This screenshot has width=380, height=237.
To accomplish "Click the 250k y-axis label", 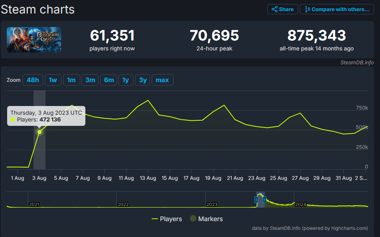I will [x=362, y=147].
